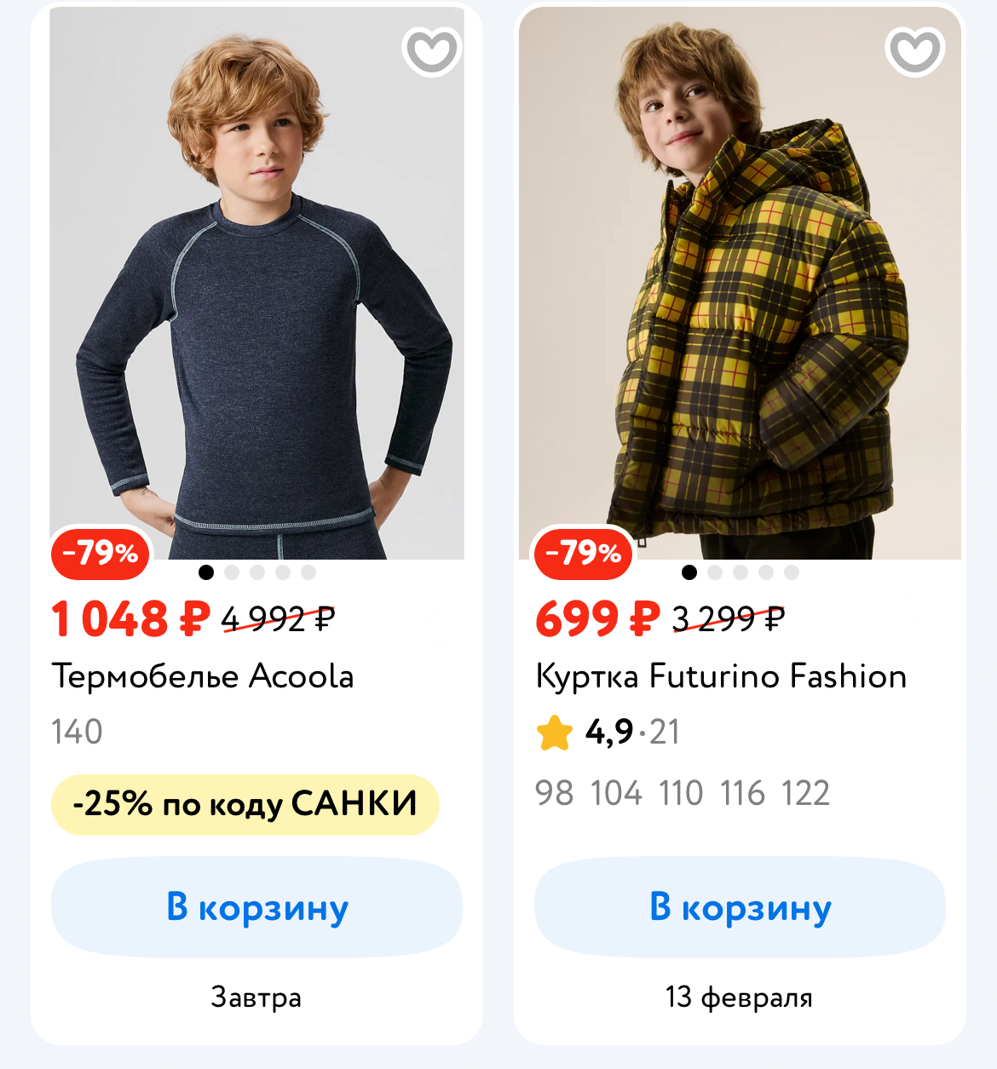Add Термобелье Acoola to cart
Screen dimensions: 997x1069
point(256,907)
